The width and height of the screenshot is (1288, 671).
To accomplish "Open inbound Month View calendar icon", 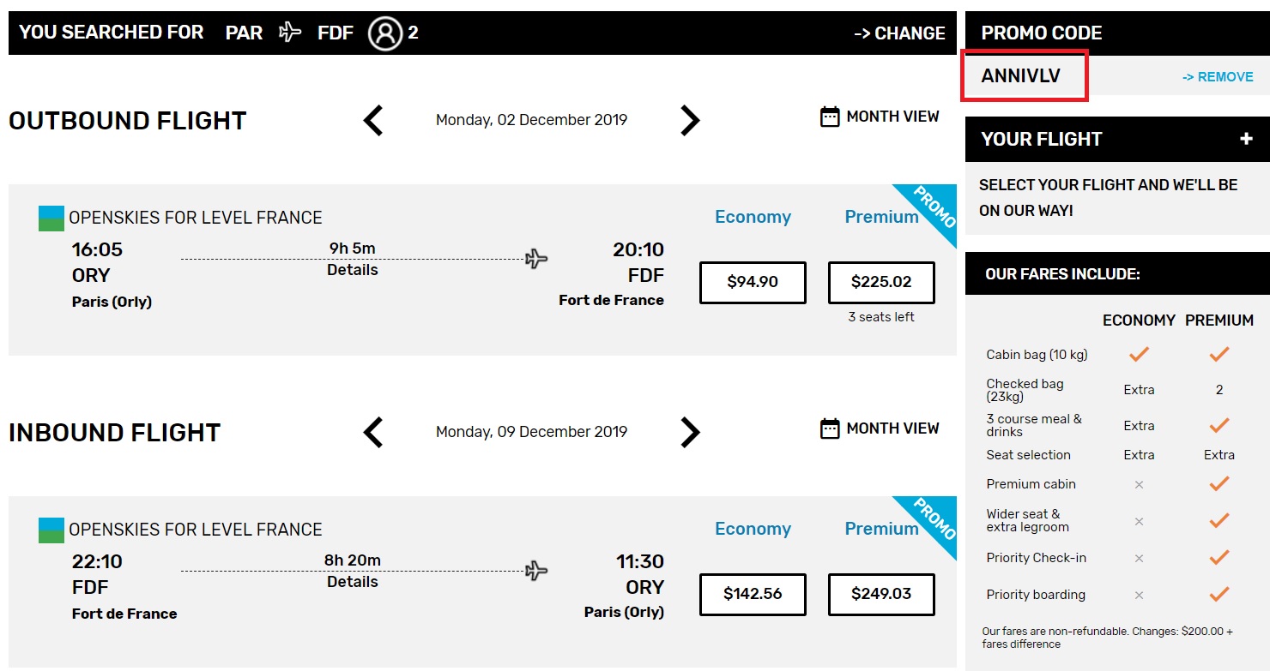I will (x=829, y=428).
